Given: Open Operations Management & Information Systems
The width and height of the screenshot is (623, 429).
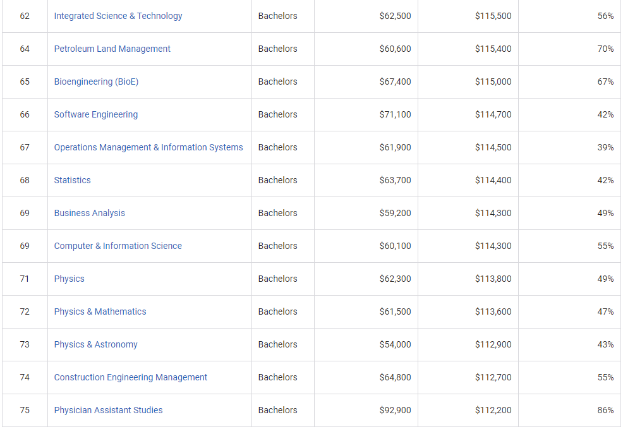Looking at the screenshot, I should 148,147.
